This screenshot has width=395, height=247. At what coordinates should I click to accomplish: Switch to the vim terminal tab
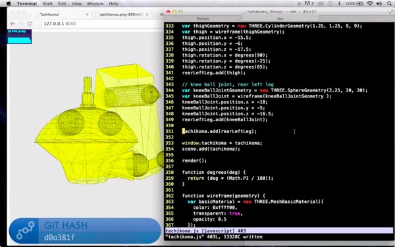(280, 18)
